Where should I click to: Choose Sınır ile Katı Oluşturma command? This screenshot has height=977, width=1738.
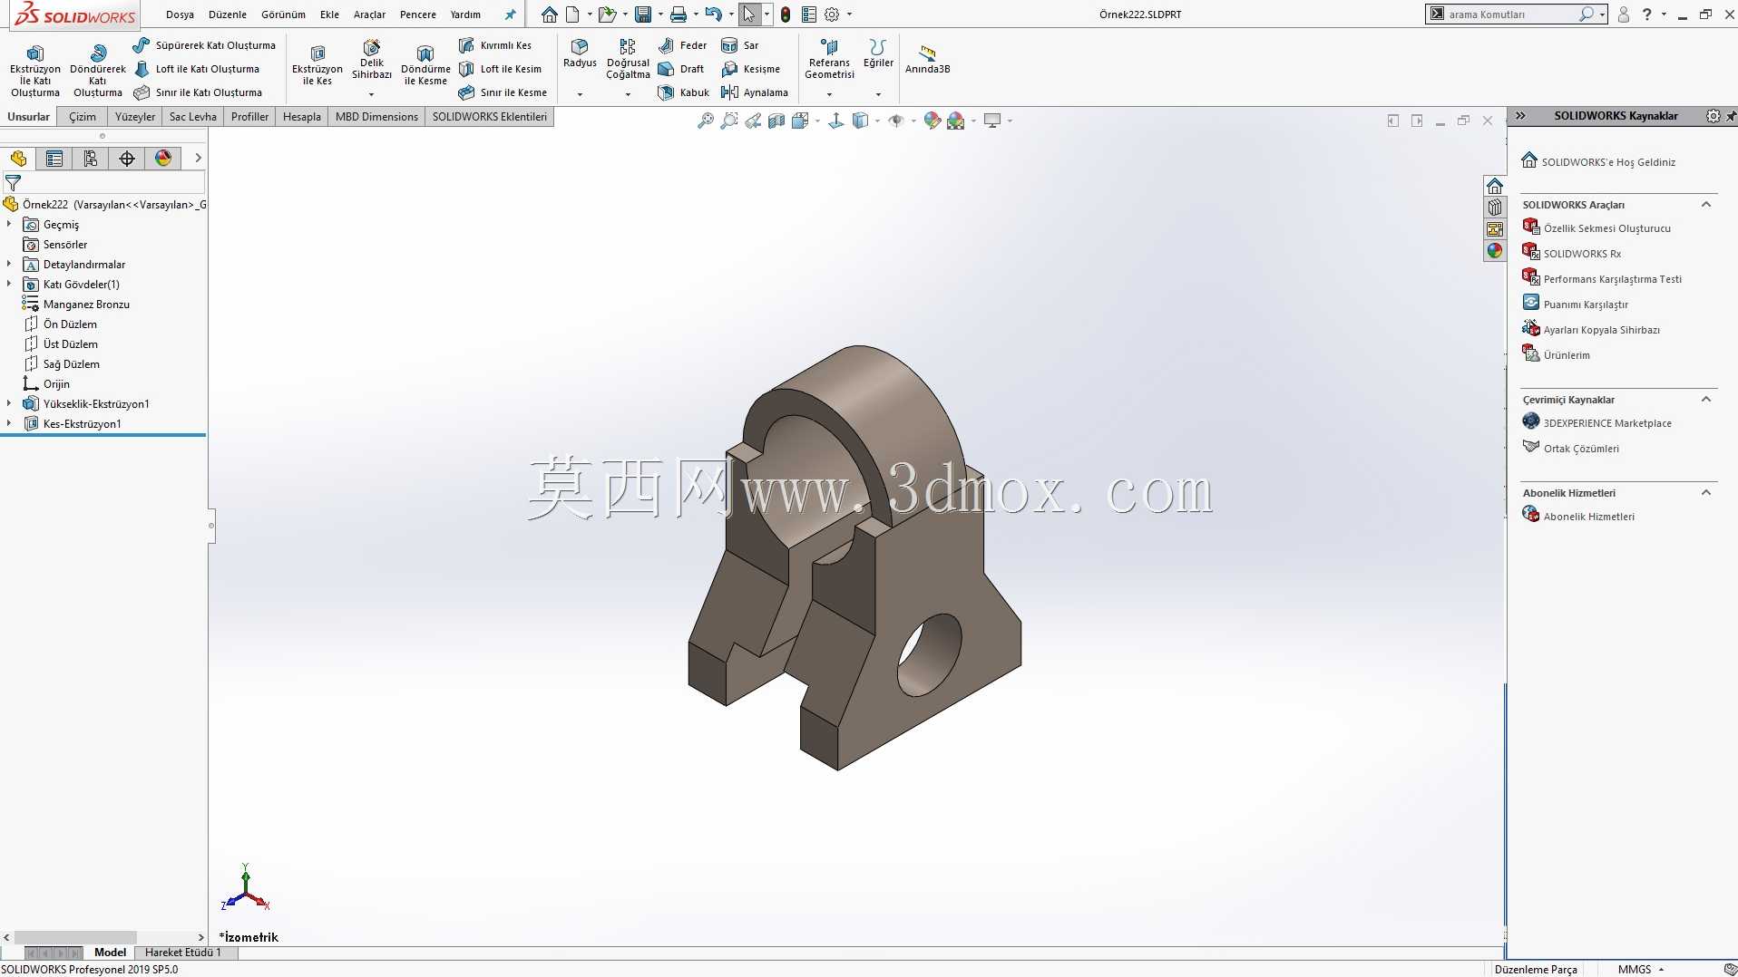click(198, 92)
